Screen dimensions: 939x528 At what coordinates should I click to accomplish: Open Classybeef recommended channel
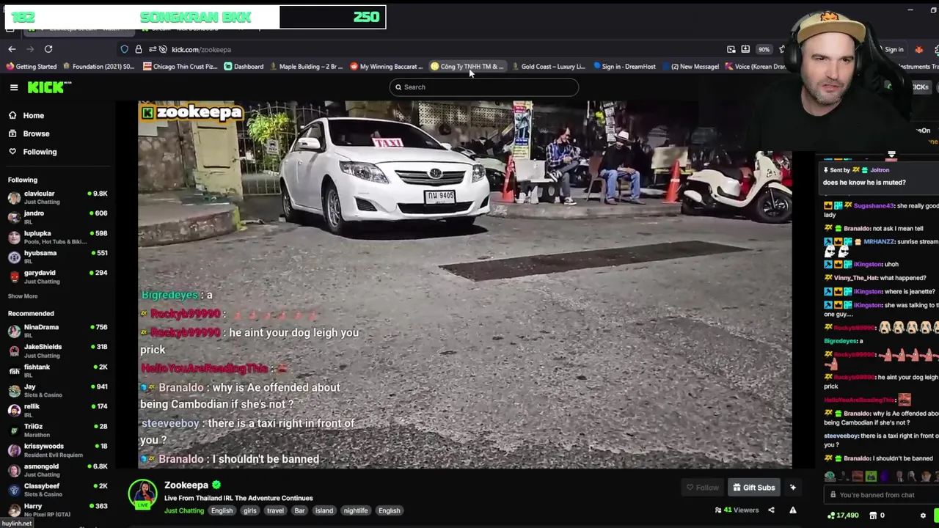pyautogui.click(x=57, y=489)
